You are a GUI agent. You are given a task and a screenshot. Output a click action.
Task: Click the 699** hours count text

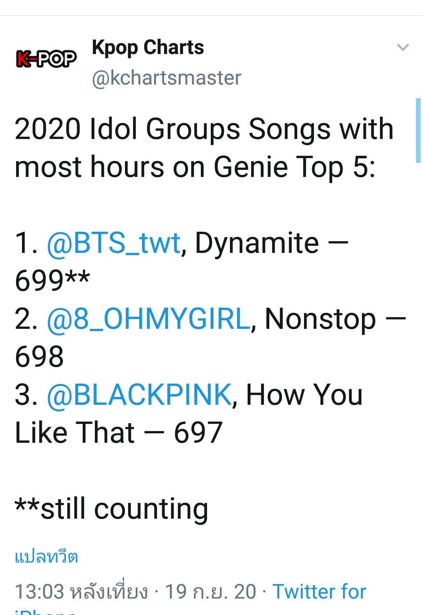coord(52,280)
